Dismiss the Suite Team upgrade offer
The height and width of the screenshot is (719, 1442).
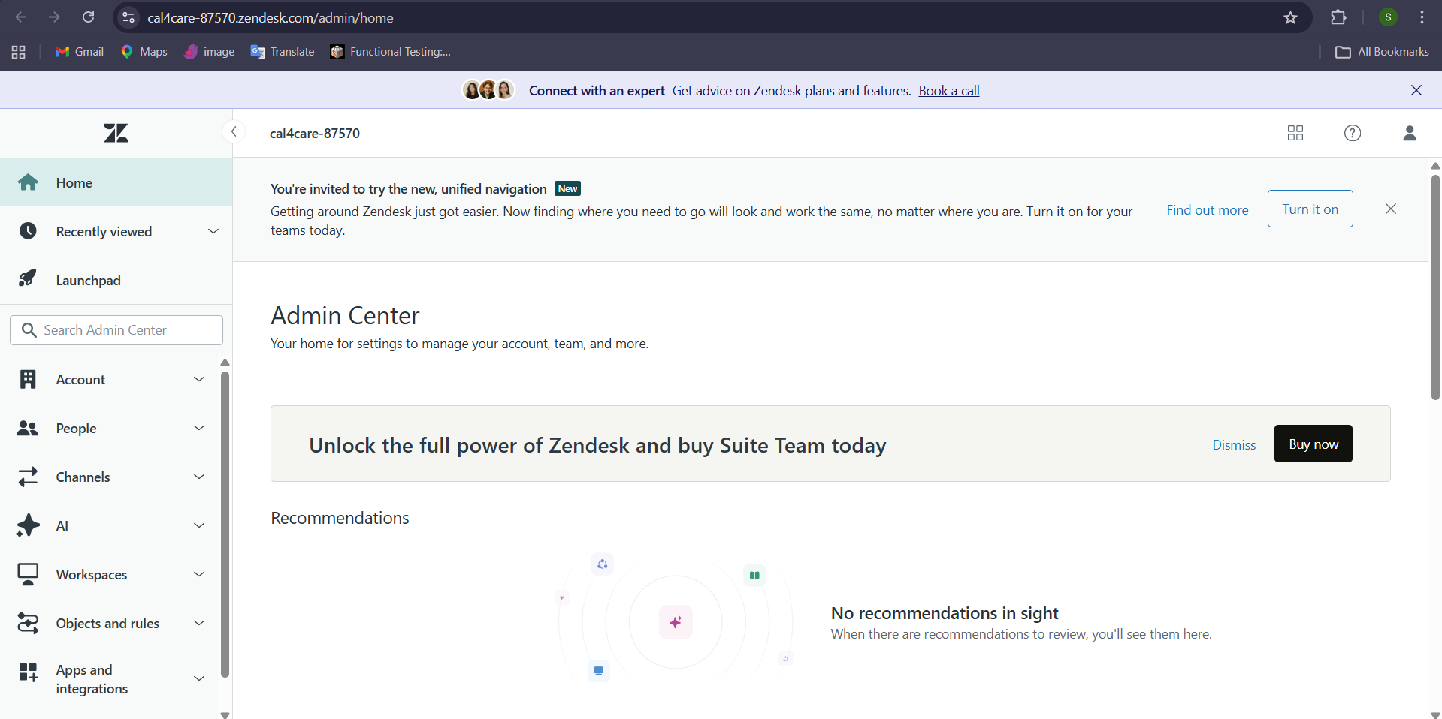click(x=1234, y=444)
